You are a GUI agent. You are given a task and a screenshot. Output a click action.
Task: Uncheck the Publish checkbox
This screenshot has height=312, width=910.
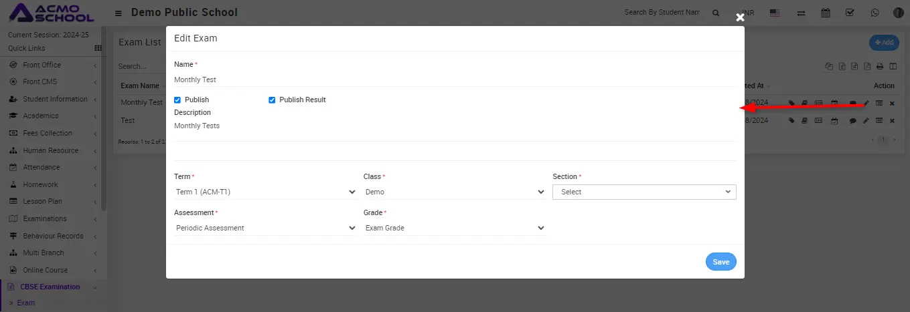pos(177,100)
